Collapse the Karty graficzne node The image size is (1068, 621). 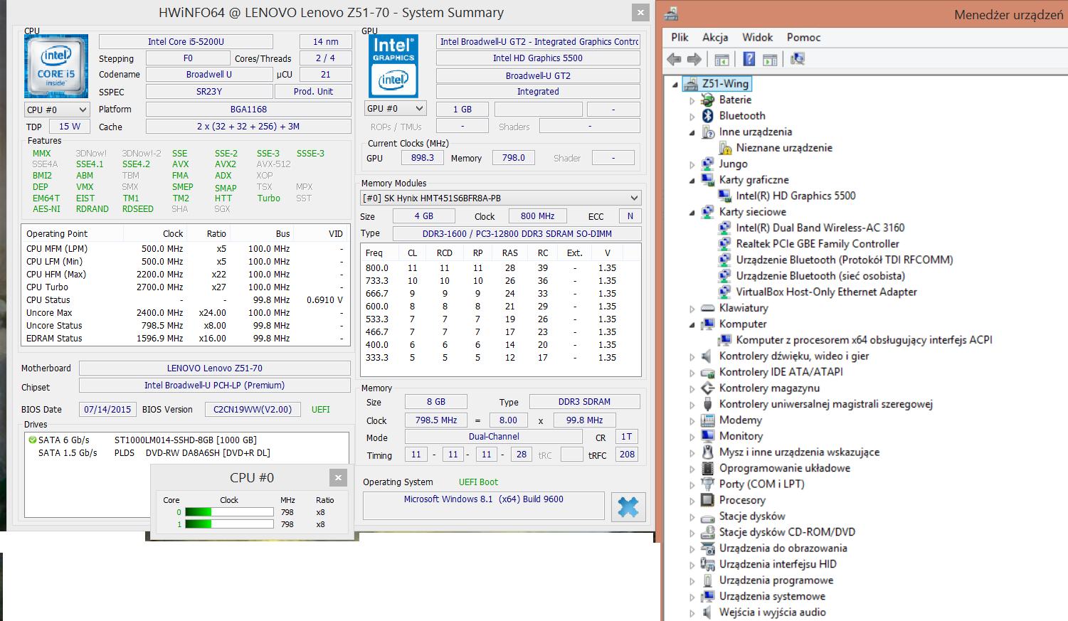pos(692,181)
